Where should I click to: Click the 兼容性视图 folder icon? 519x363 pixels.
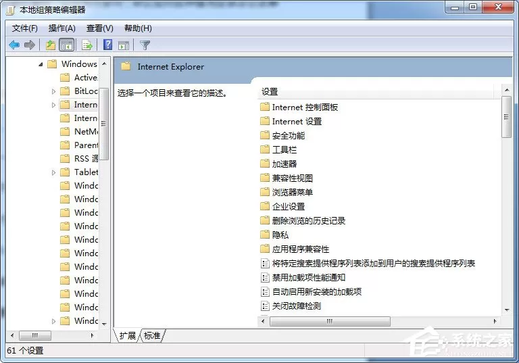point(265,178)
